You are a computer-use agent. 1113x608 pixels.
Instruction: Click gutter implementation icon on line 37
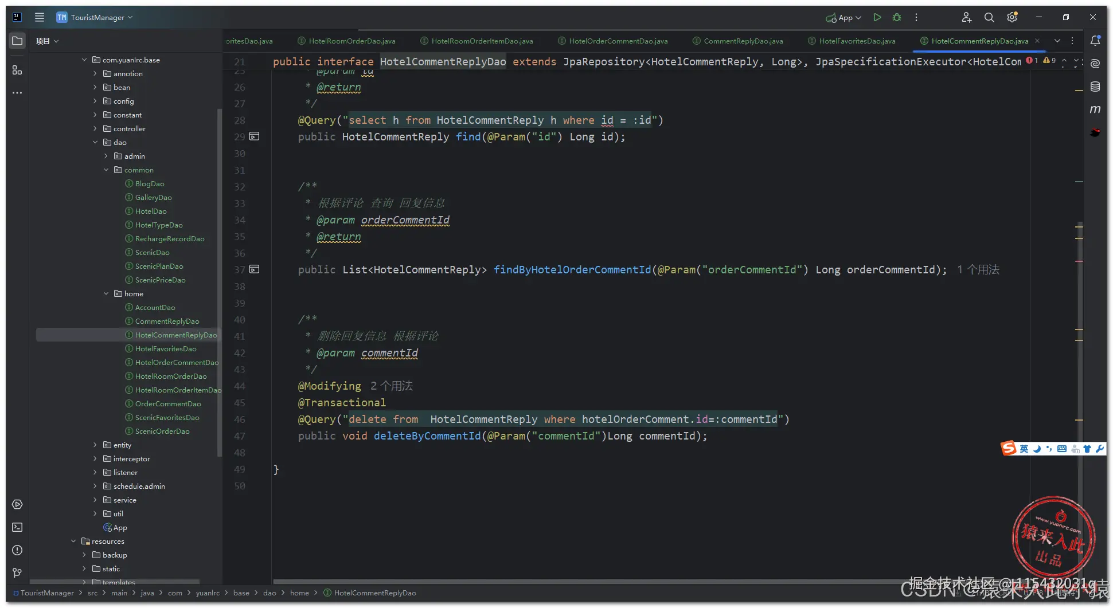[255, 269]
